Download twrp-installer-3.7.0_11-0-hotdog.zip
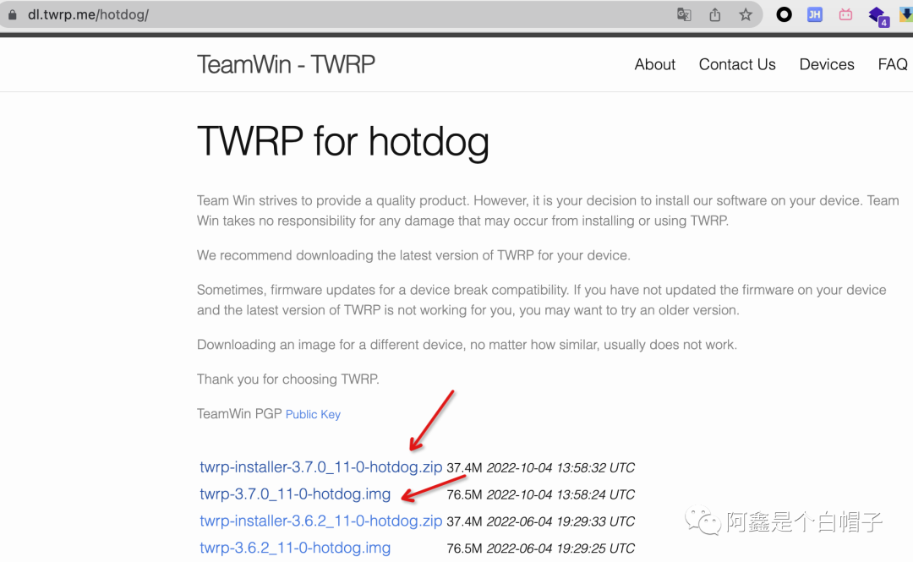913x562 pixels. 321,467
